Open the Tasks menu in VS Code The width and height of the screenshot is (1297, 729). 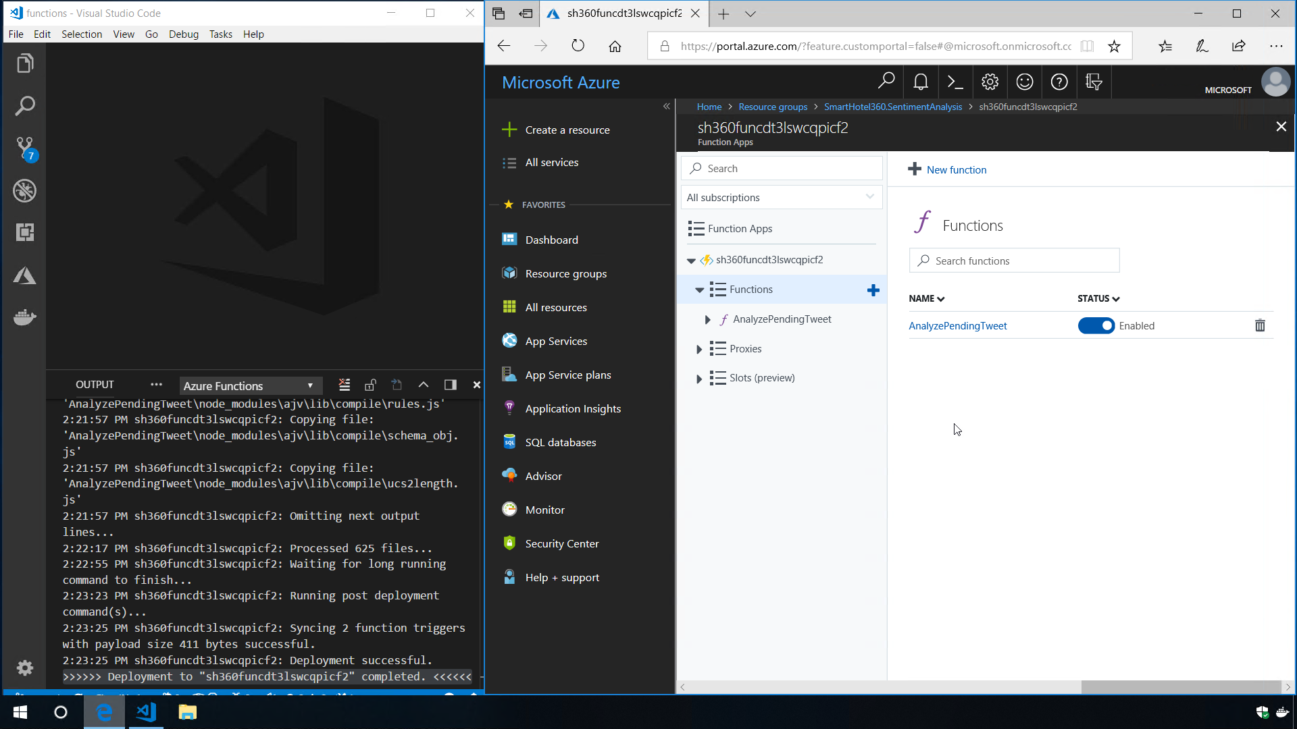220,34
